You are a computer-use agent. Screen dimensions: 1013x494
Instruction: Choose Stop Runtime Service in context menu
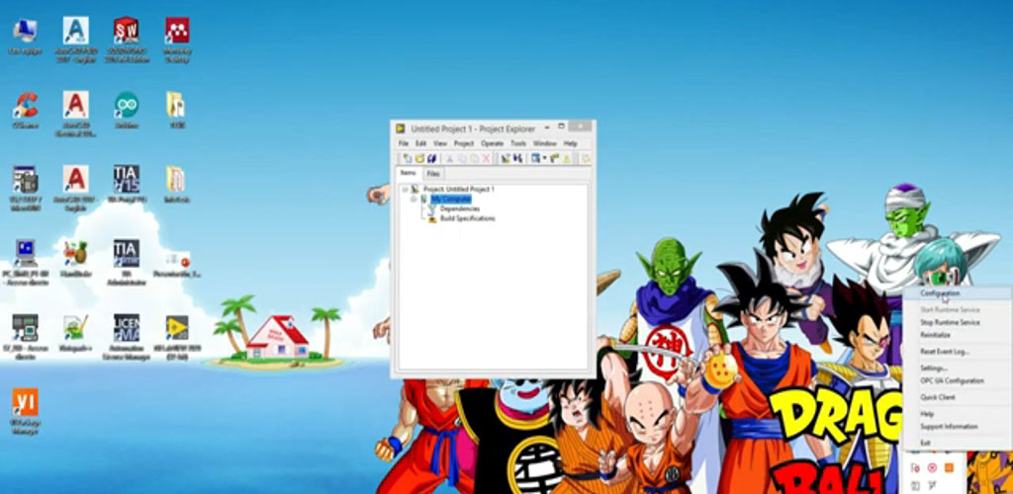[x=950, y=322]
